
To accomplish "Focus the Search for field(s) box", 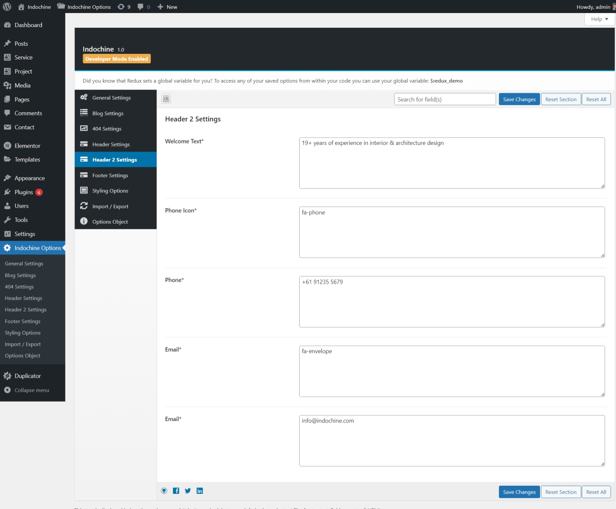I will [445, 99].
